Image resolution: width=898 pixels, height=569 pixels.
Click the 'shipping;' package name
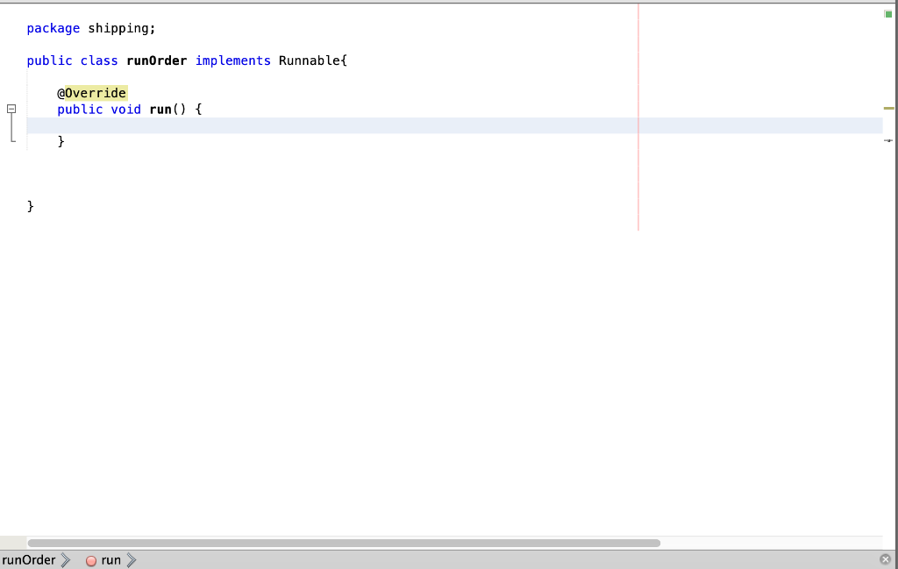point(121,29)
